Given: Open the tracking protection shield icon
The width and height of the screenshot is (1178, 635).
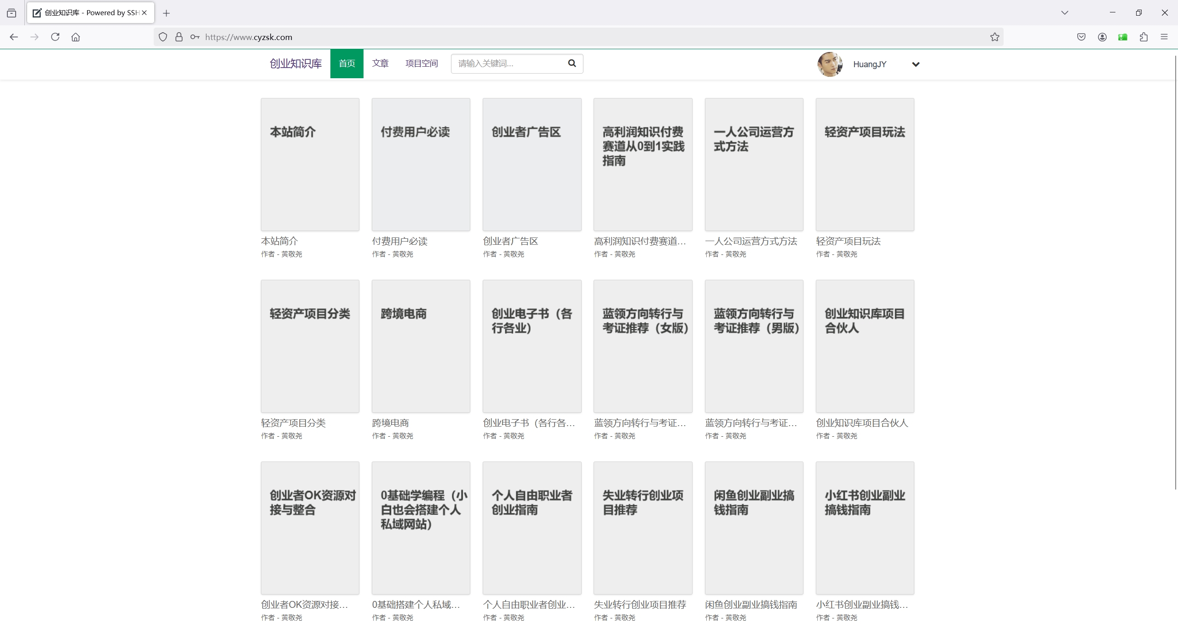Looking at the screenshot, I should coord(163,37).
